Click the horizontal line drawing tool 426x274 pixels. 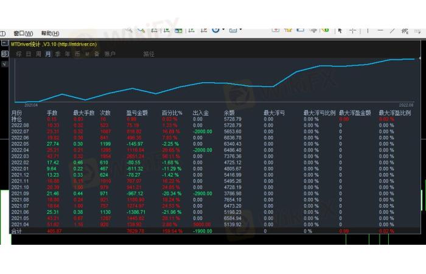tap(381, 30)
